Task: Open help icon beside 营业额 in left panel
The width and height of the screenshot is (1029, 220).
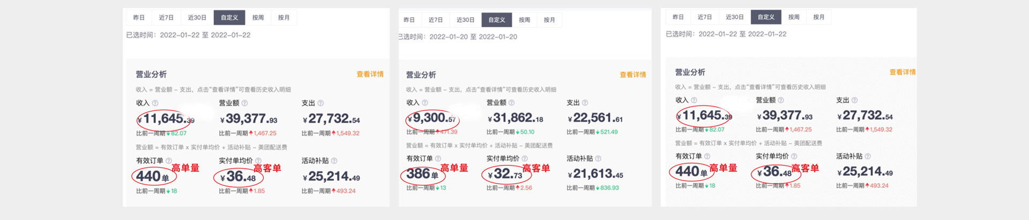Action: [244, 103]
